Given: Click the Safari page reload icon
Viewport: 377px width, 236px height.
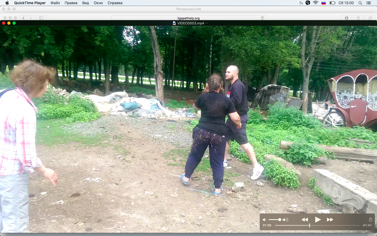Looking at the screenshot, I should (x=262, y=18).
